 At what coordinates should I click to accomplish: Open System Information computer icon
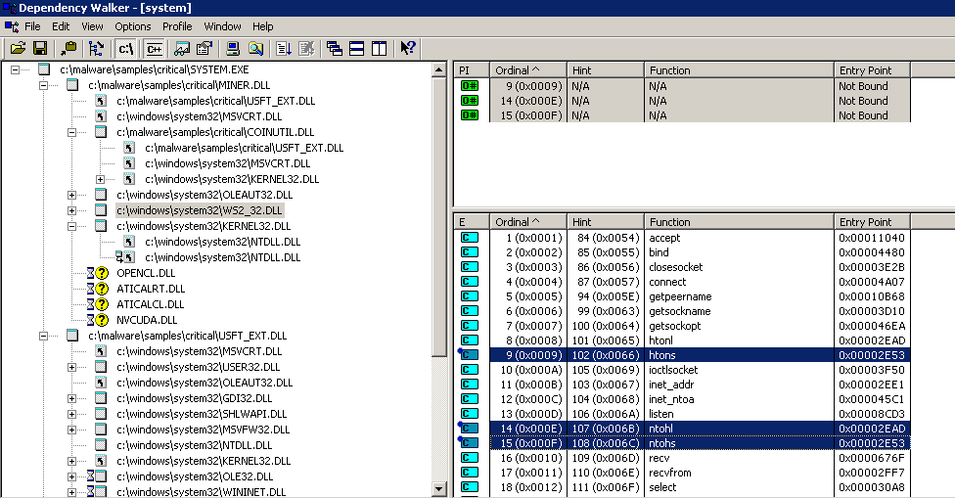click(233, 49)
